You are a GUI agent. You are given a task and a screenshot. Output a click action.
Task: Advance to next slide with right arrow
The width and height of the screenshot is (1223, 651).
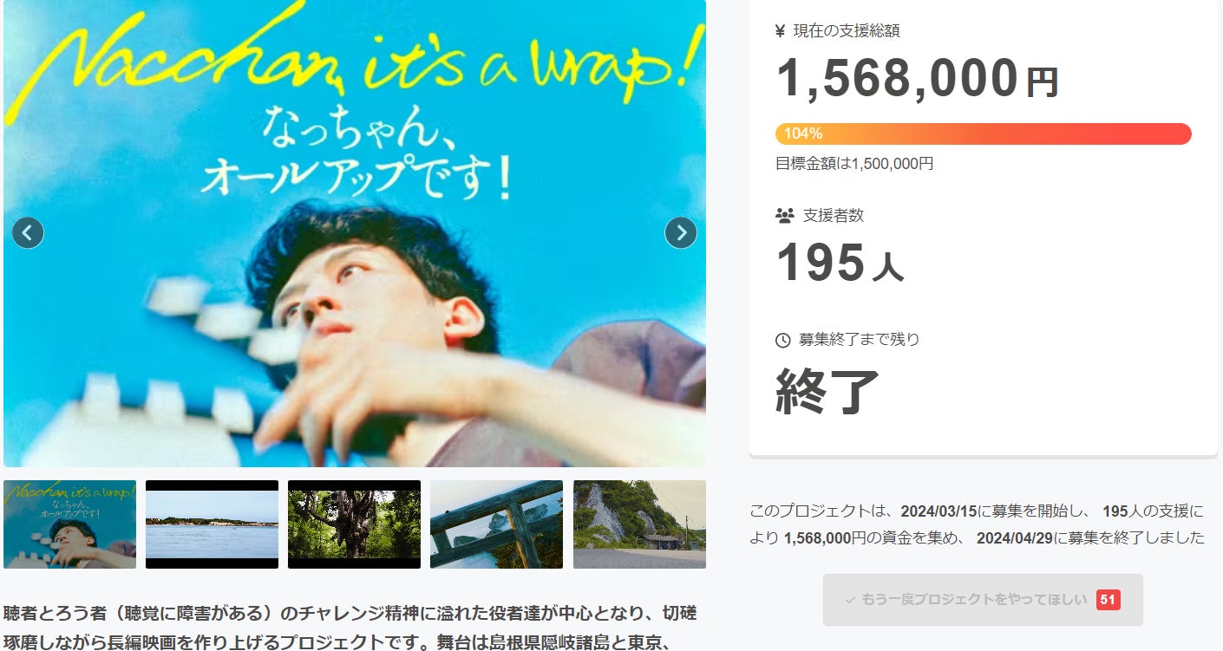click(681, 232)
